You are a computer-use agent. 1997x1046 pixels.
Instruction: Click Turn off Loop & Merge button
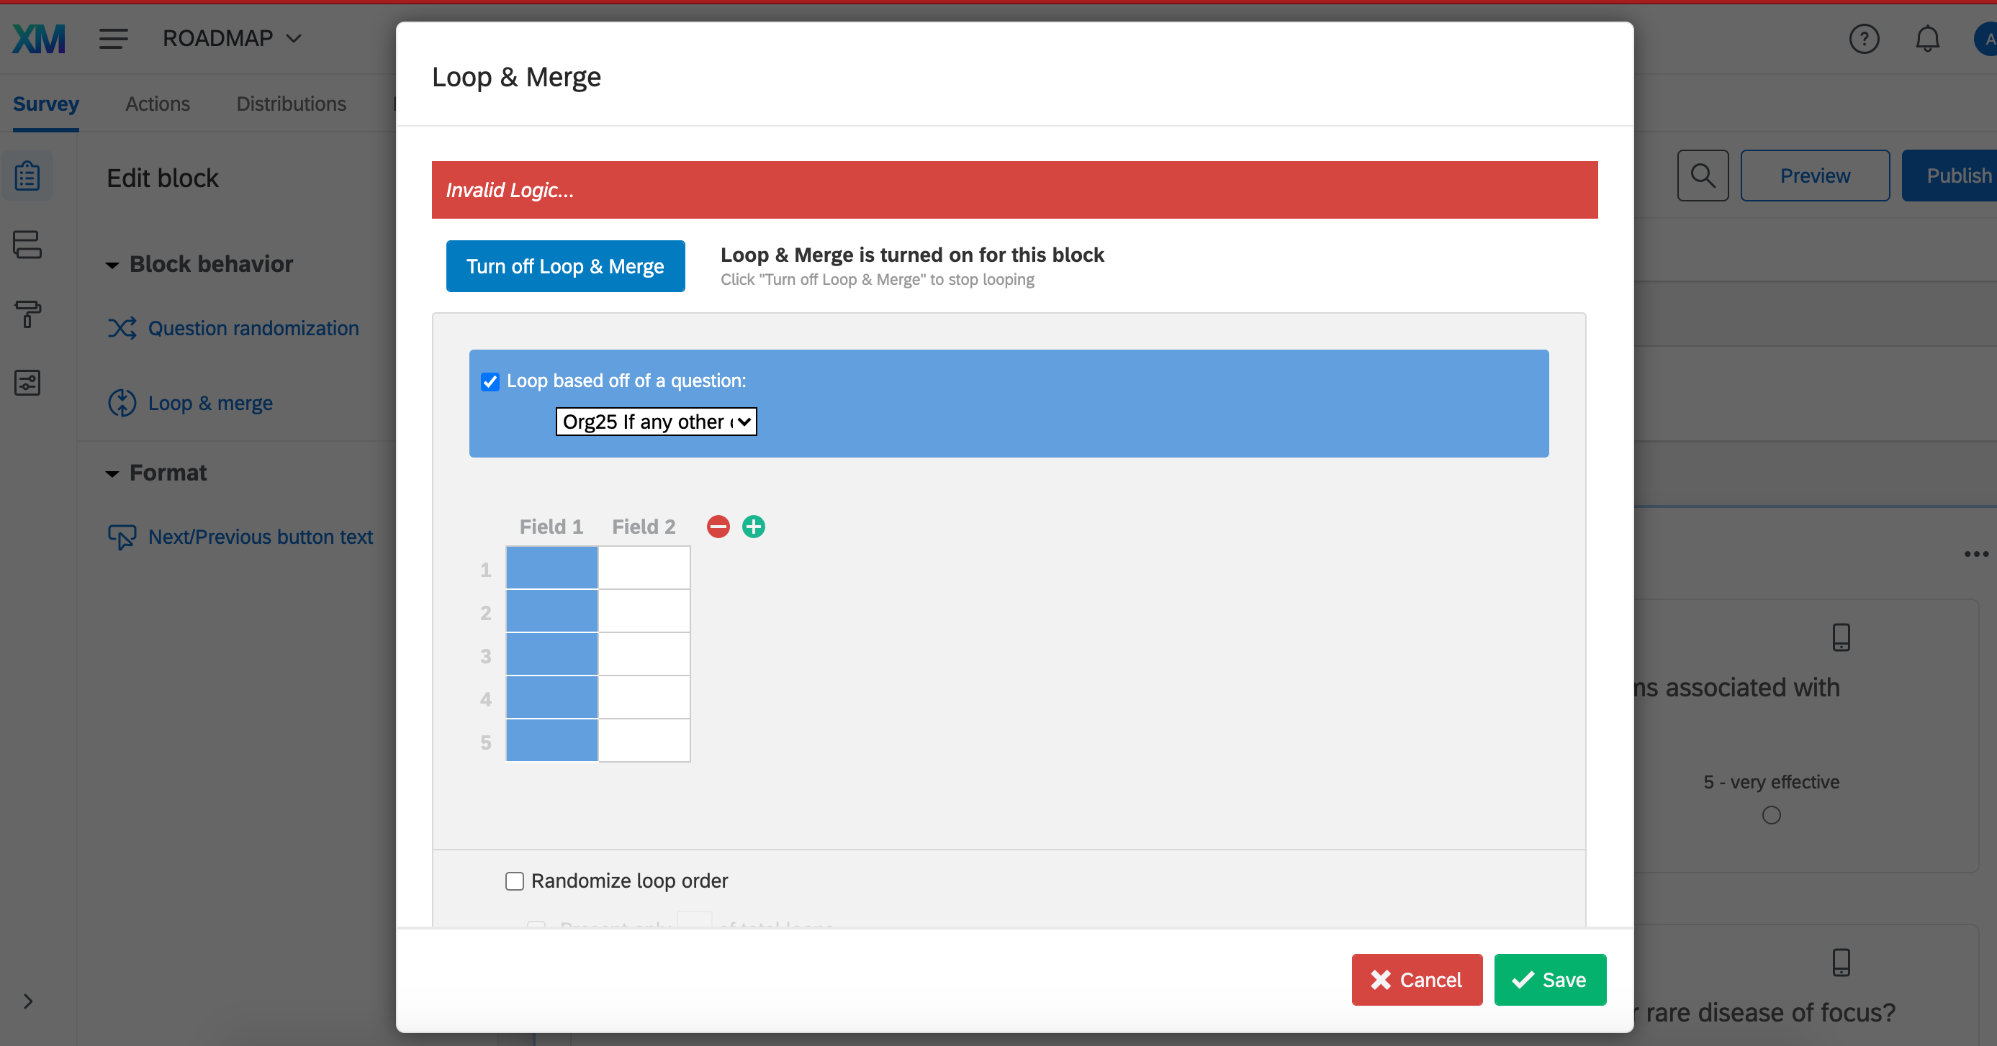[x=564, y=265]
